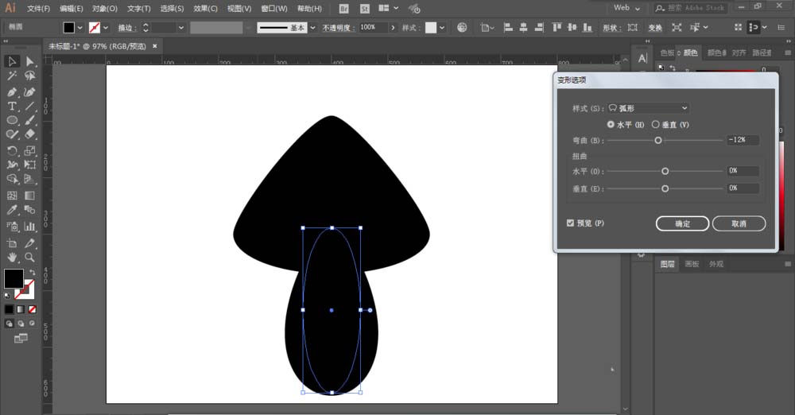Switch to the 图层 panel tab
Image resolution: width=795 pixels, height=415 pixels.
pyautogui.click(x=668, y=265)
